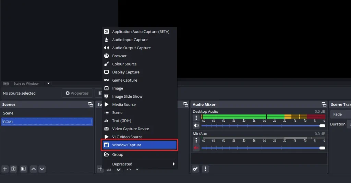351x183 pixels.
Task: Click the camera icon beside Video Capture Device
Action: (106, 129)
